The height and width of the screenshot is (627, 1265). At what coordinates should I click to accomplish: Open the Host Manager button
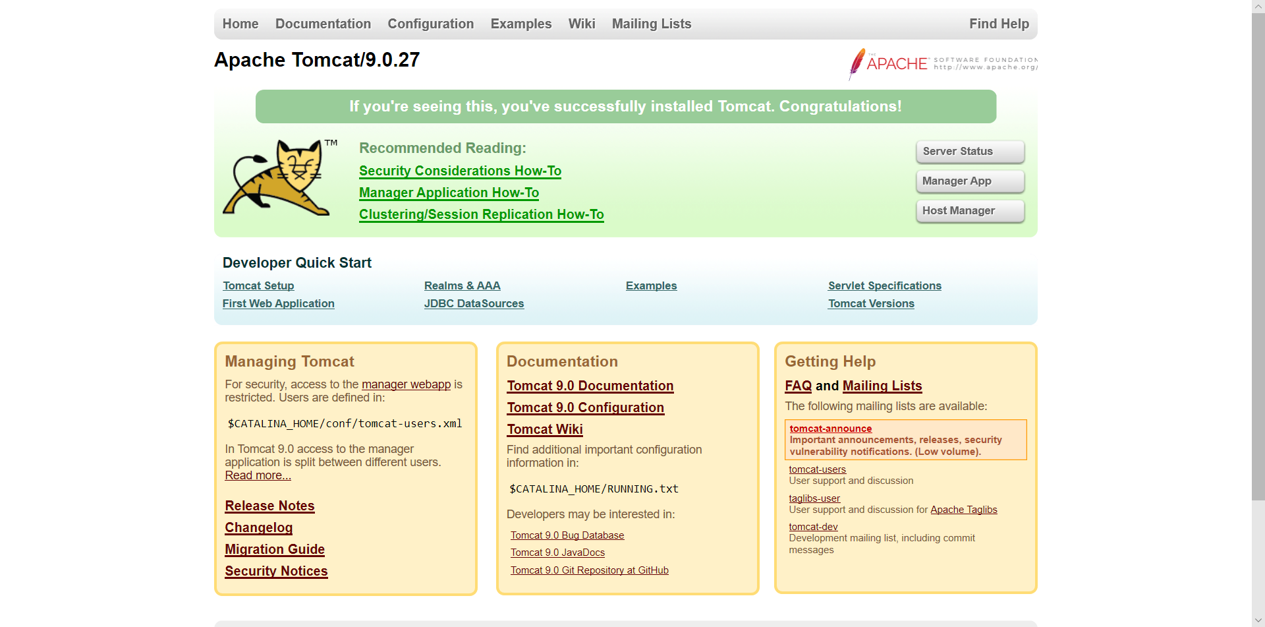[970, 211]
